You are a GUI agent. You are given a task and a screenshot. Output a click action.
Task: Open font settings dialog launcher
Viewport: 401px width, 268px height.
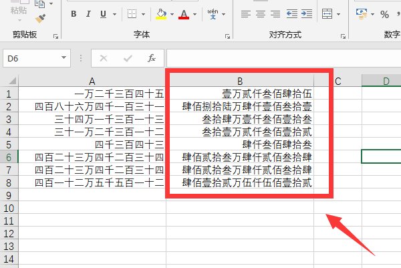click(x=227, y=37)
